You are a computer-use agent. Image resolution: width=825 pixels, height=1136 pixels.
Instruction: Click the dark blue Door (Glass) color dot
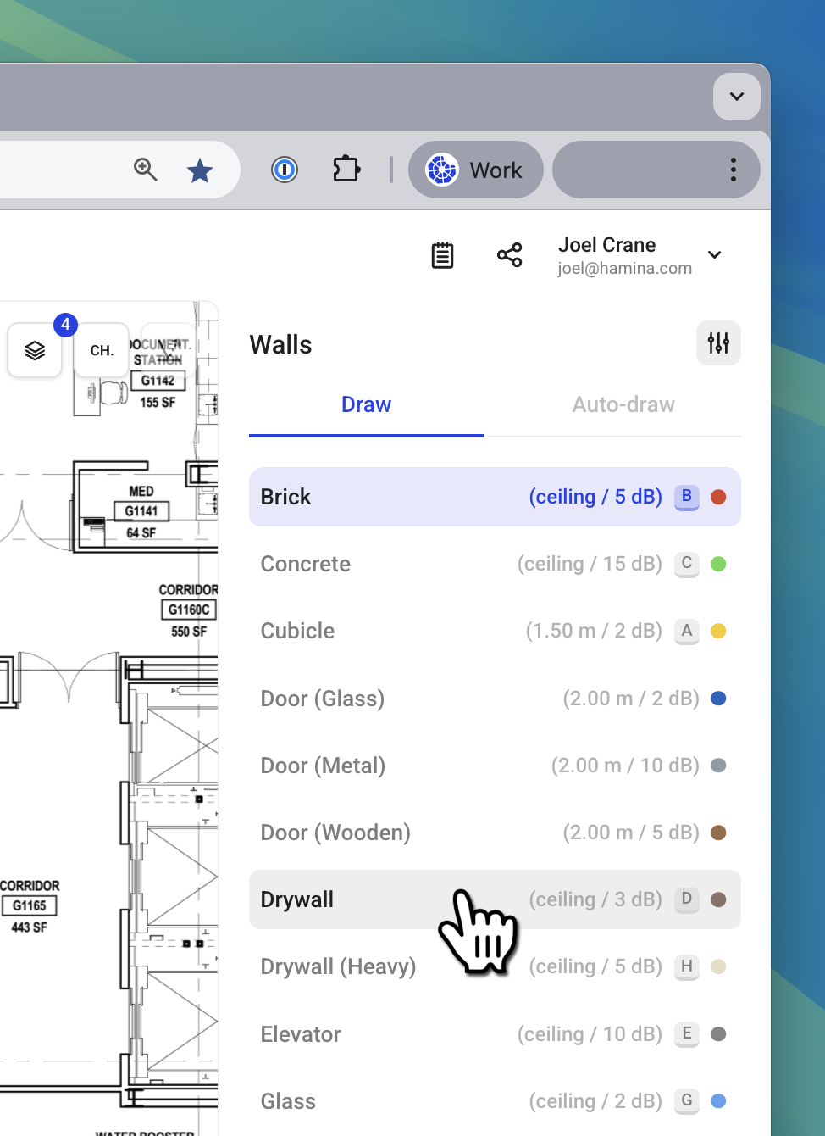coord(718,699)
